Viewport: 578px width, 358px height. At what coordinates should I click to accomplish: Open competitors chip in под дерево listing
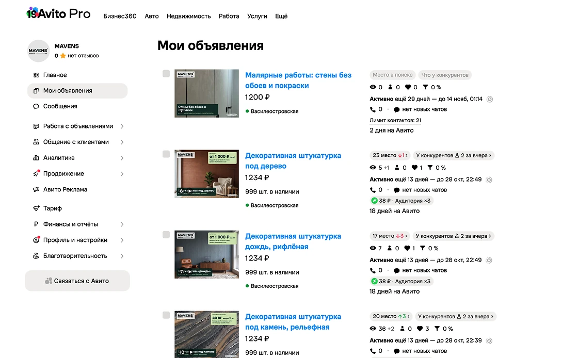coord(454,155)
